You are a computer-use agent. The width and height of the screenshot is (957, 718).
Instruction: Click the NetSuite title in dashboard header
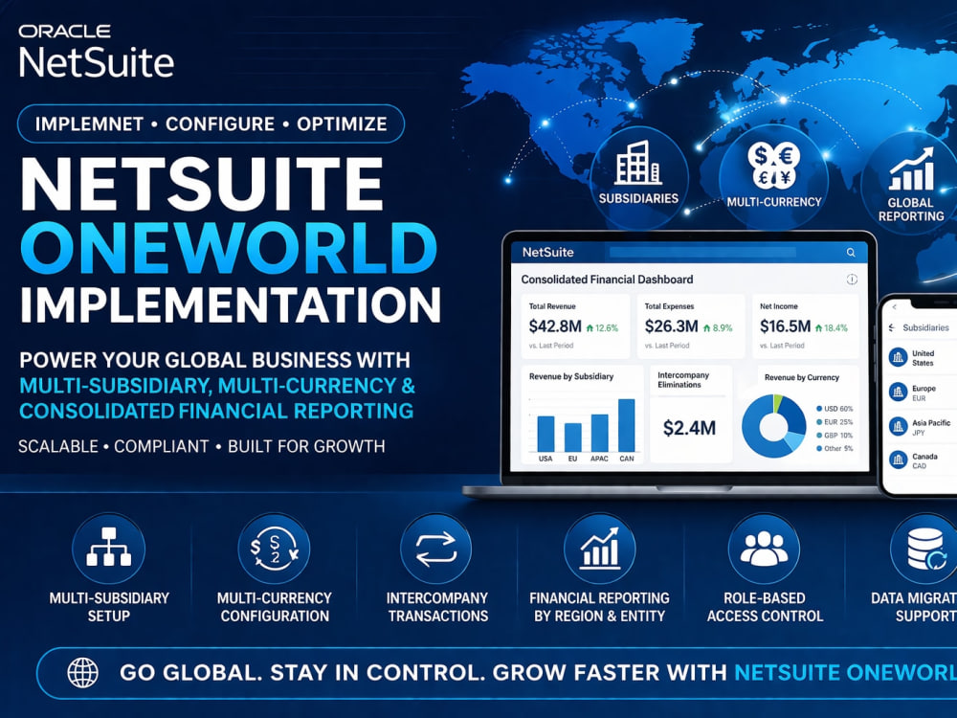[x=547, y=252]
